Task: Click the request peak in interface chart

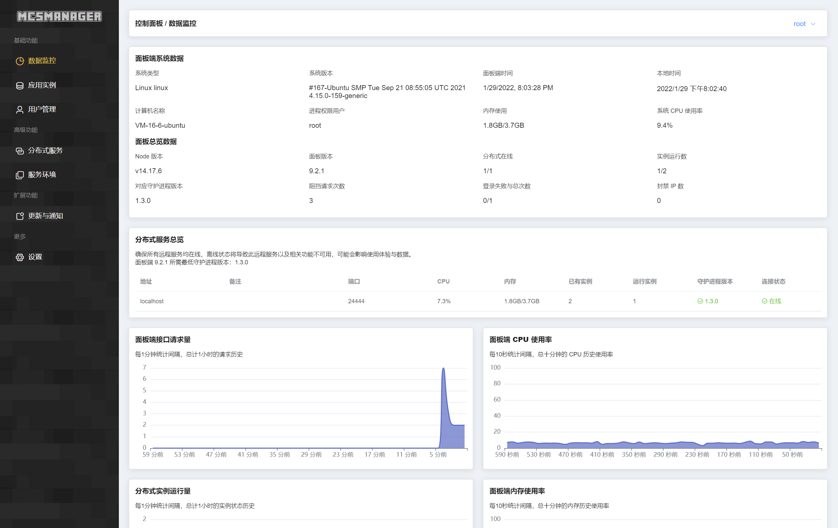Action: tap(443, 369)
